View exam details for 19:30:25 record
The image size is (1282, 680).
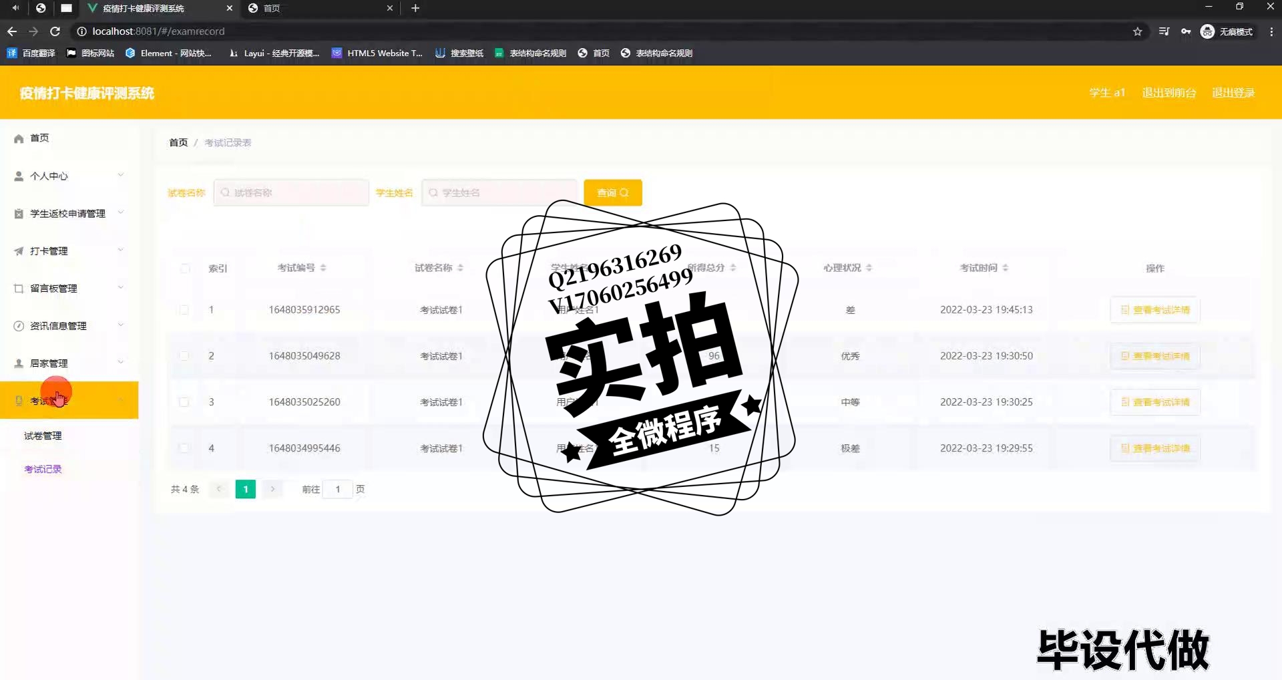[x=1155, y=402]
